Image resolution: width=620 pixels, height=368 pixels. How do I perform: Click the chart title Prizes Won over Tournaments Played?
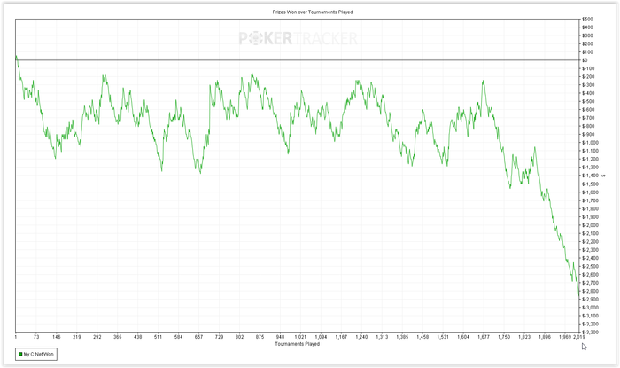tap(313, 12)
